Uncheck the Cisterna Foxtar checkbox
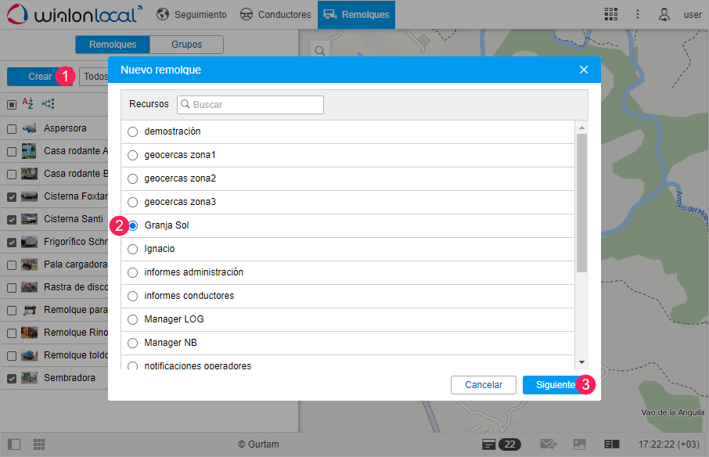The image size is (709, 457). point(12,197)
